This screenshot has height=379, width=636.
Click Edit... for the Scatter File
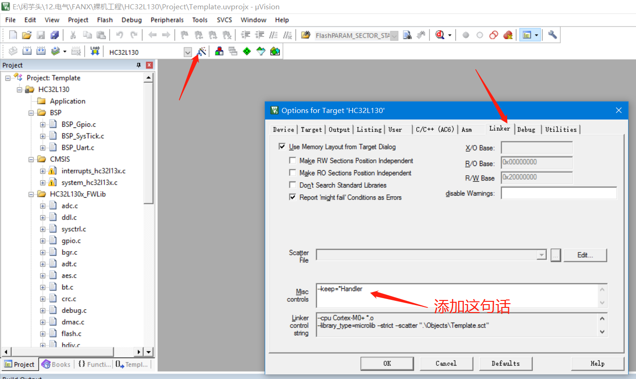pyautogui.click(x=585, y=255)
